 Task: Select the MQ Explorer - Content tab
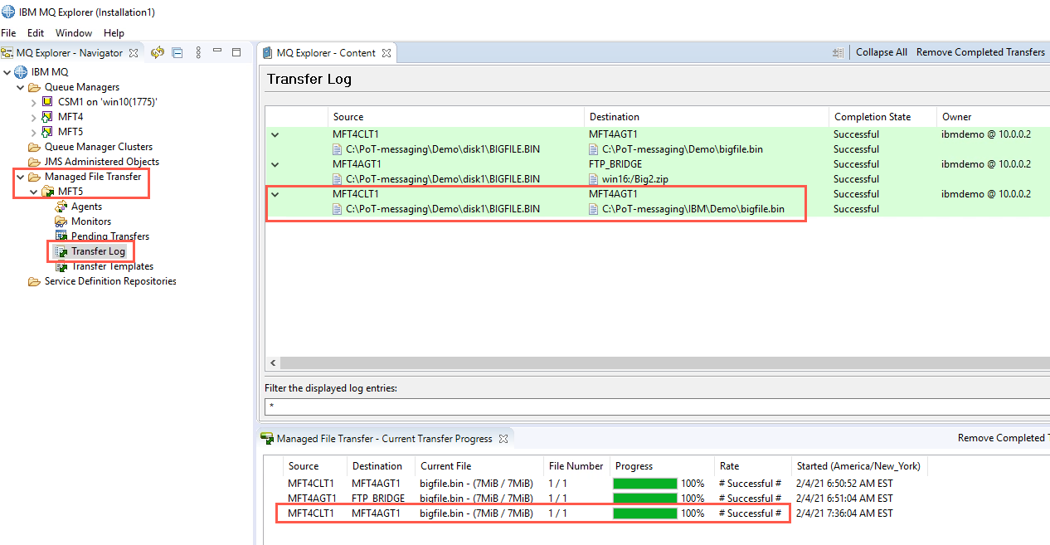tap(326, 52)
